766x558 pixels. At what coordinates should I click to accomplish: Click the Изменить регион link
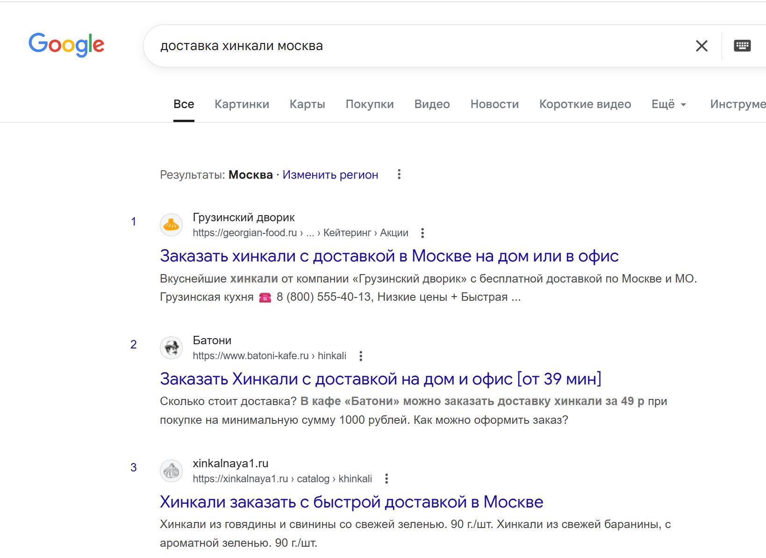pyautogui.click(x=330, y=175)
